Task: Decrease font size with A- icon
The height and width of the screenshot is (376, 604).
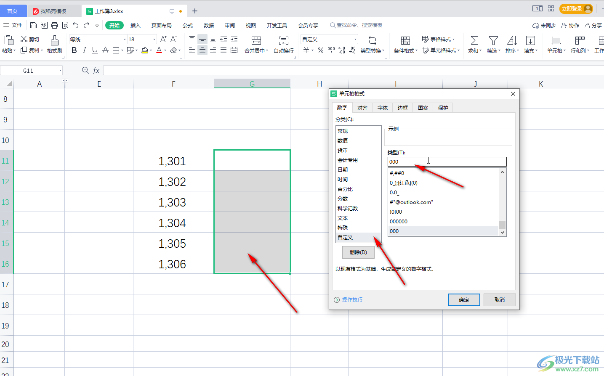Action: [x=174, y=39]
